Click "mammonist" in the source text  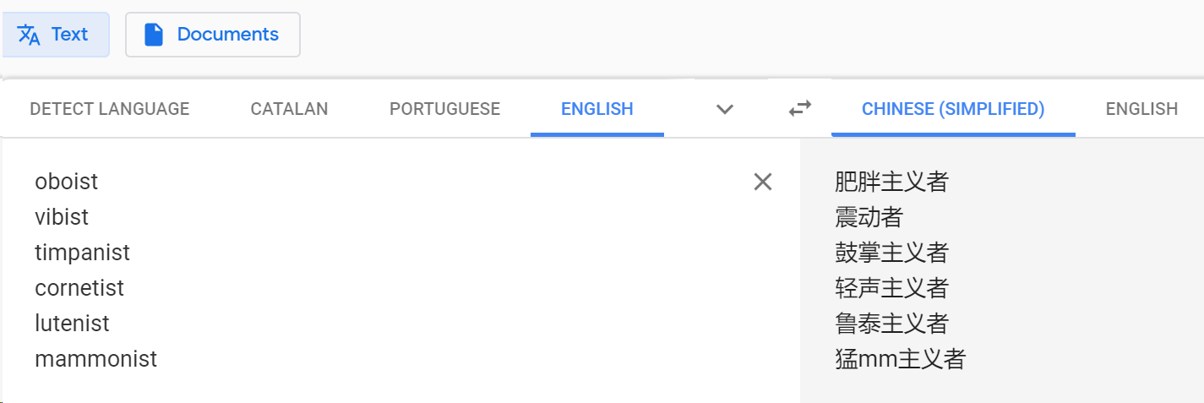point(95,359)
